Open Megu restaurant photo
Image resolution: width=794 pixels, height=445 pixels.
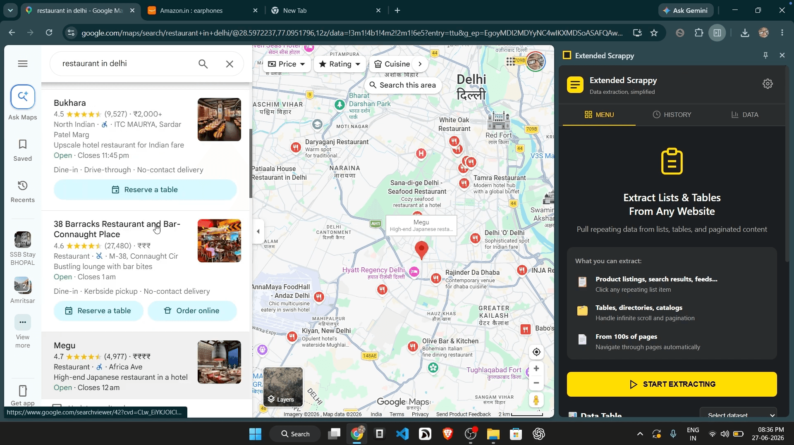[219, 362]
